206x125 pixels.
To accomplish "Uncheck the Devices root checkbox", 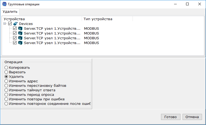I will [x=10, y=24].
